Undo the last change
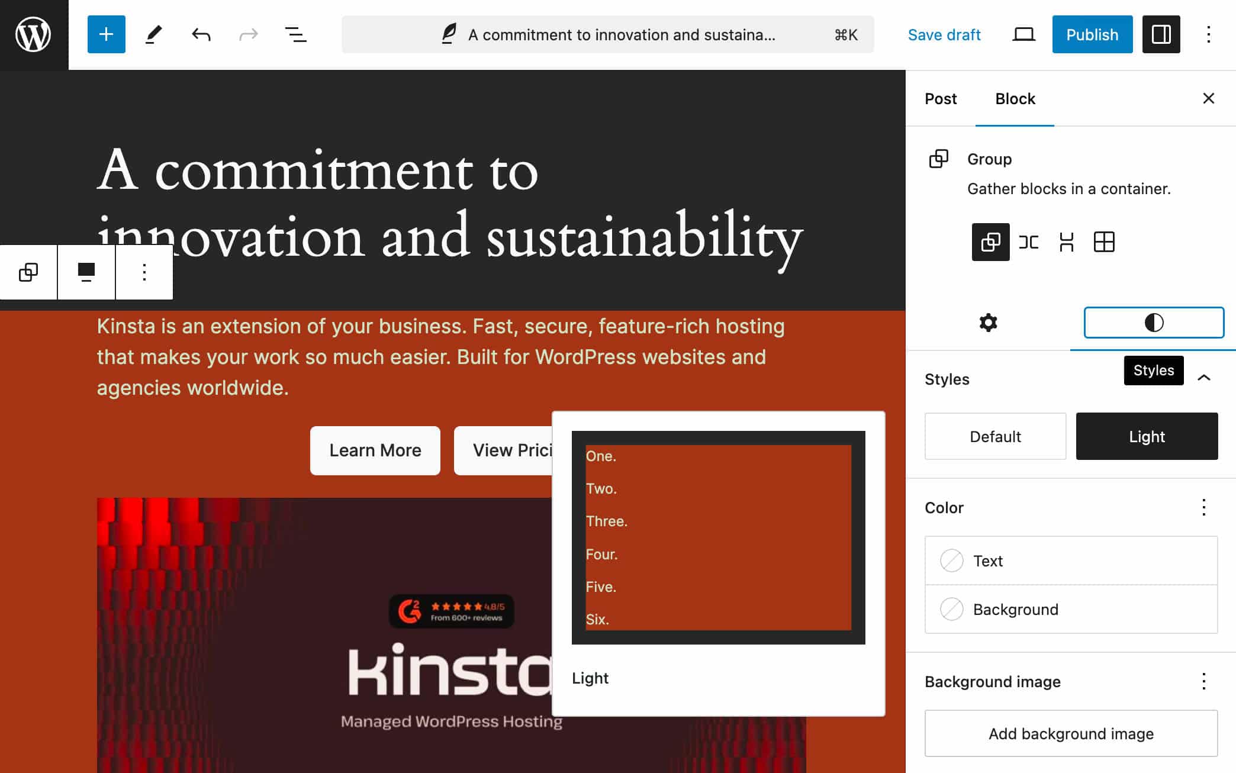This screenshot has width=1236, height=773. tap(200, 34)
